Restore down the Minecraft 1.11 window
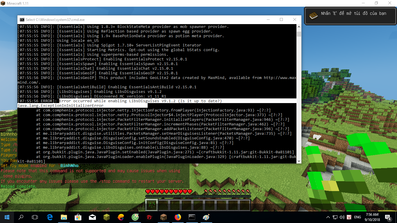 (x=376, y=3)
